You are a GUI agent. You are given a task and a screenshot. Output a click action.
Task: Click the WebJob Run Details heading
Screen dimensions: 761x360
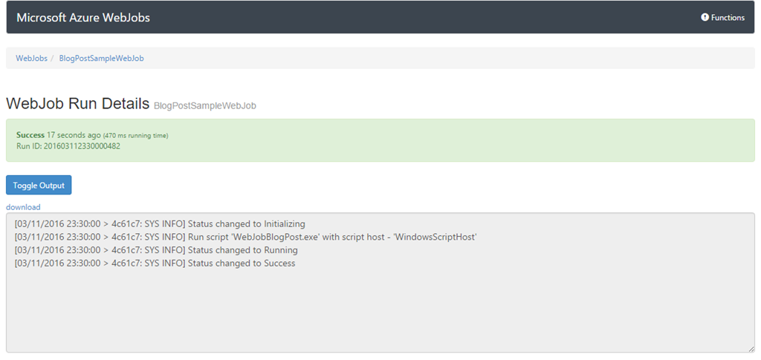pyautogui.click(x=77, y=104)
